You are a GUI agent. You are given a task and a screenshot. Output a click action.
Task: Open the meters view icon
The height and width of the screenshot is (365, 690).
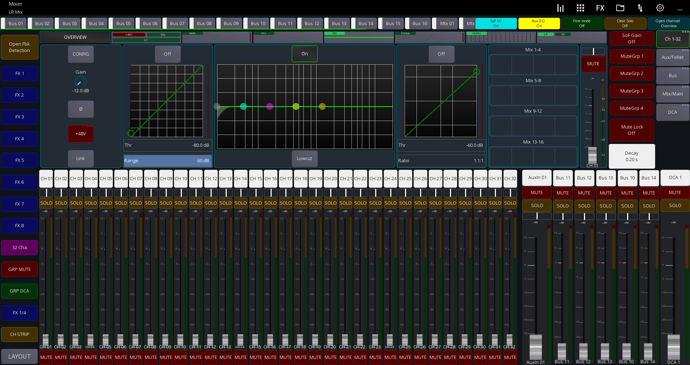coord(560,8)
